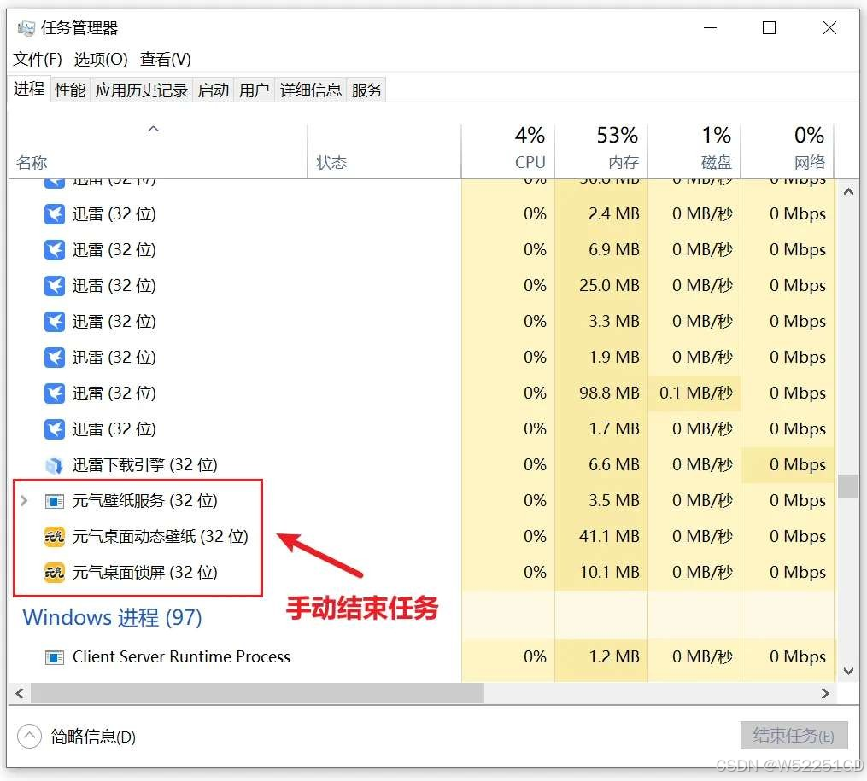Switch to the 应用历史记录 tab
Image resolution: width=867 pixels, height=781 pixels.
[x=142, y=90]
